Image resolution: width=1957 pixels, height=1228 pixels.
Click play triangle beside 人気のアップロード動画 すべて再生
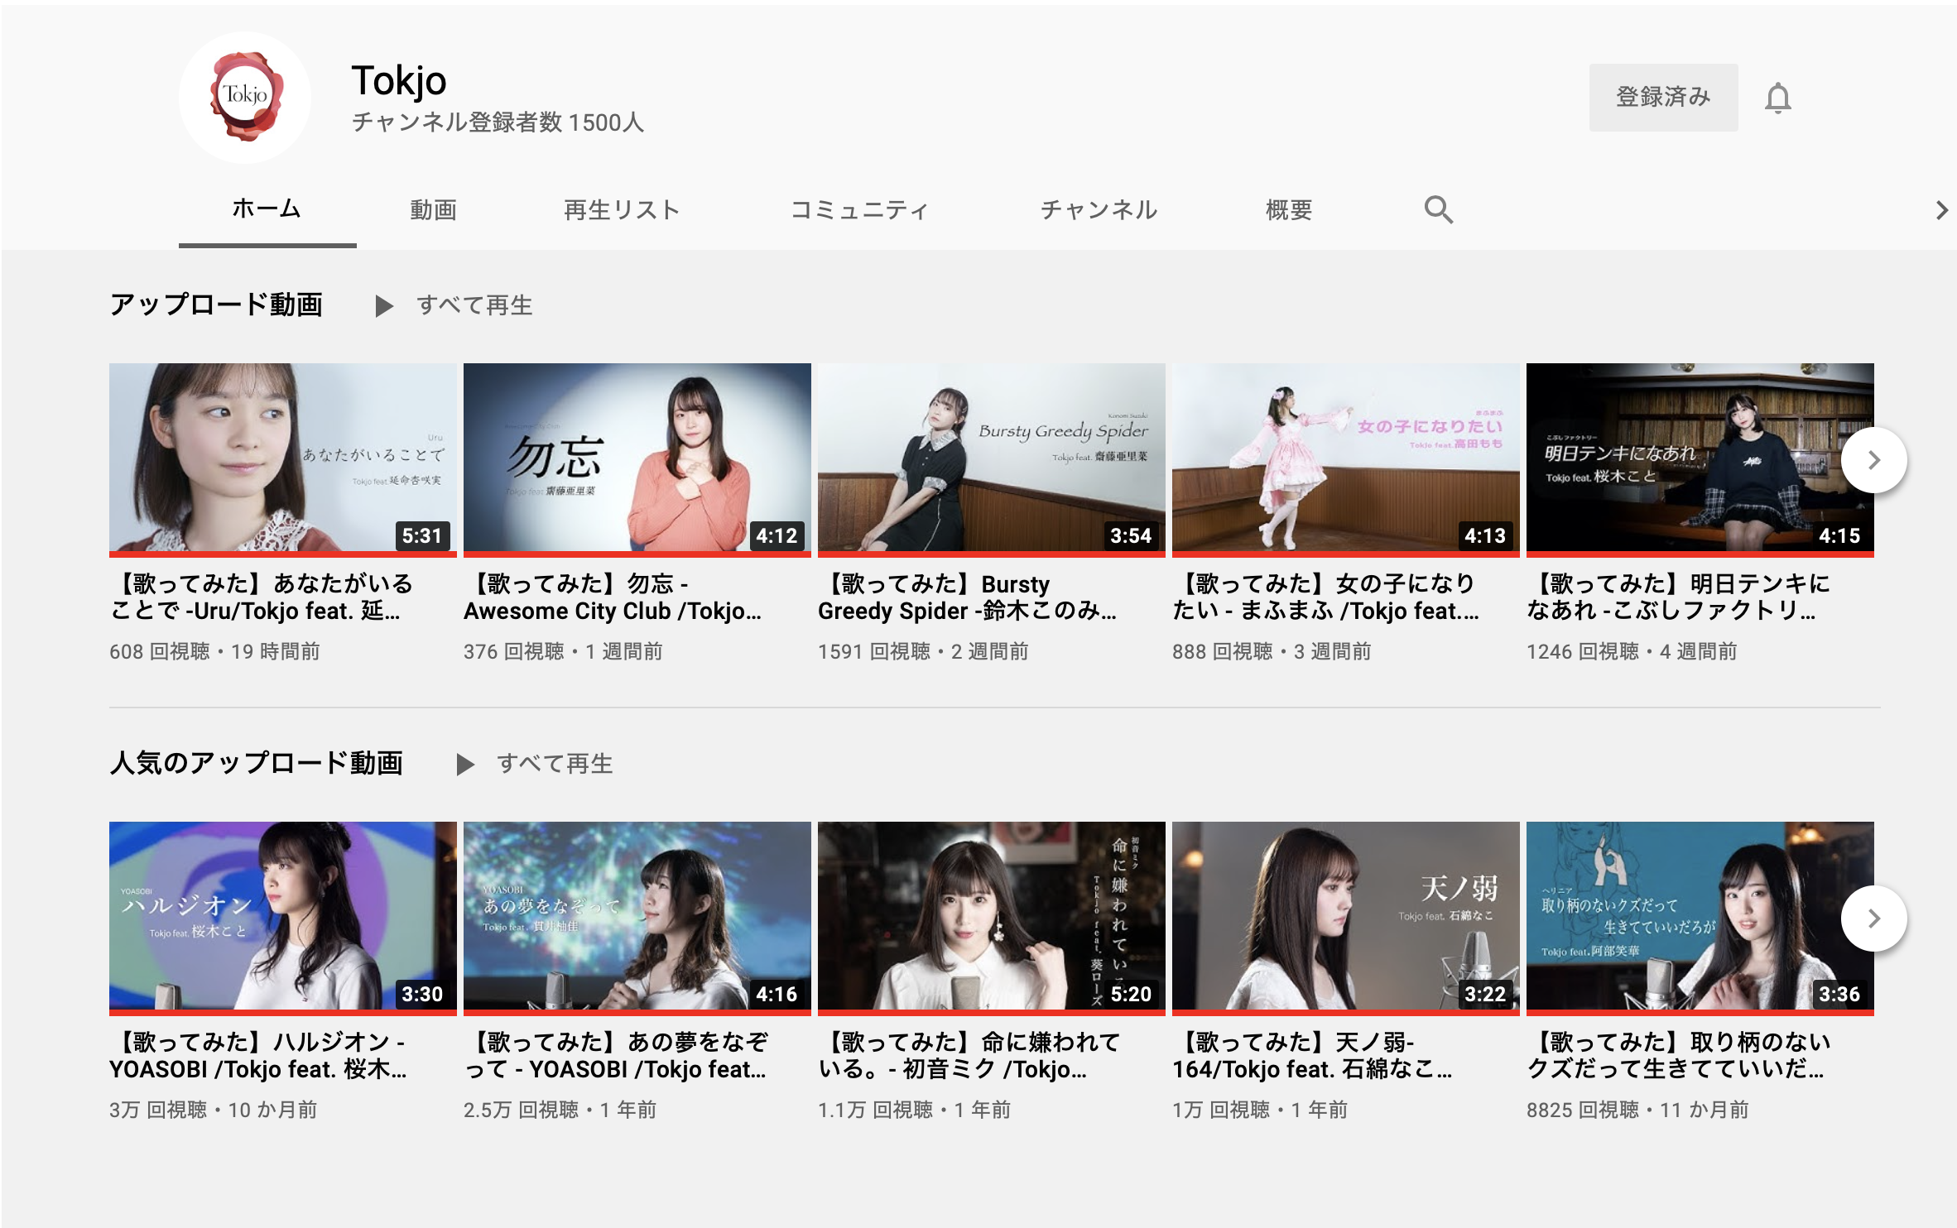click(x=465, y=765)
